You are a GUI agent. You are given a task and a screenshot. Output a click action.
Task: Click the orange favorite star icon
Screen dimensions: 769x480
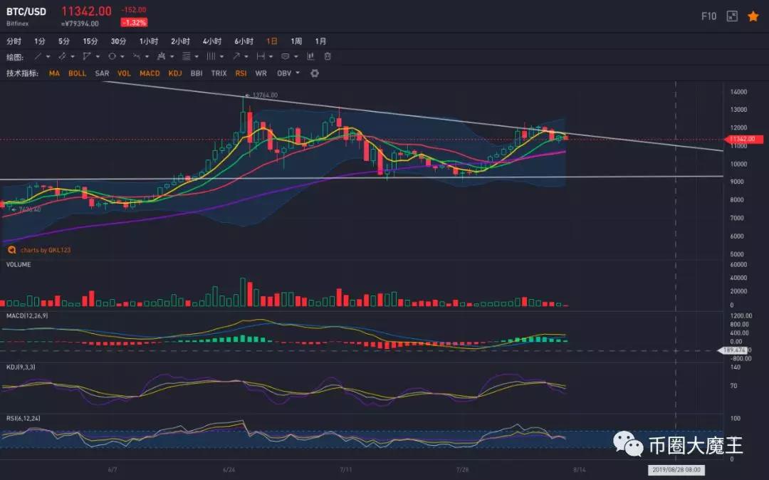[753, 16]
